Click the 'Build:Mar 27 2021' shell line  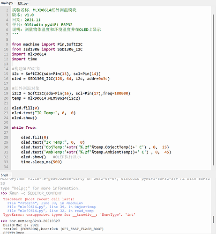click(x=21, y=225)
